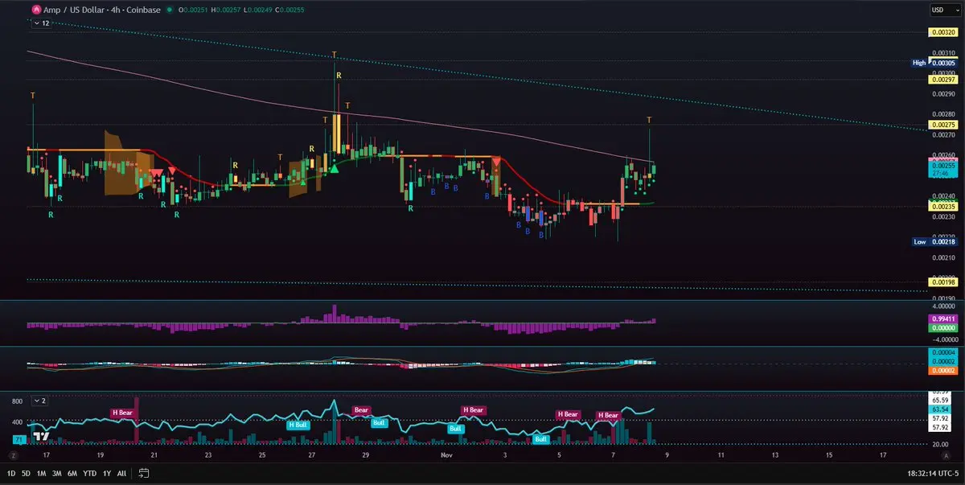Viewport: 965px width, 485px height.
Task: Click the 29 date label on time axis
Action: (367, 455)
